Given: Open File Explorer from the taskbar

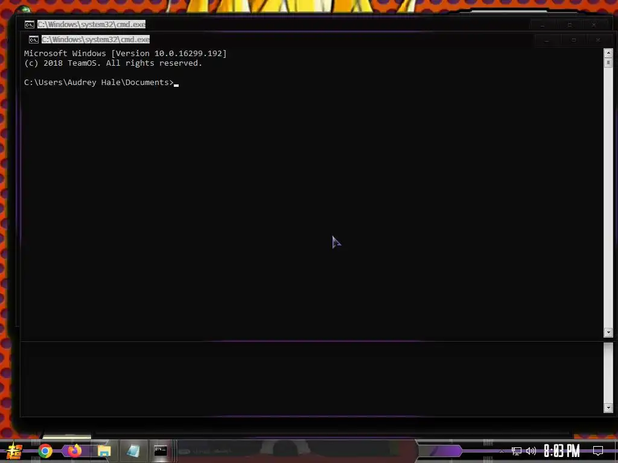Looking at the screenshot, I should [x=104, y=451].
